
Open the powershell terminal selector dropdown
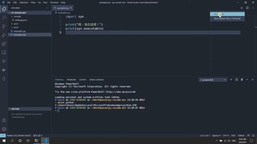tap(213, 80)
